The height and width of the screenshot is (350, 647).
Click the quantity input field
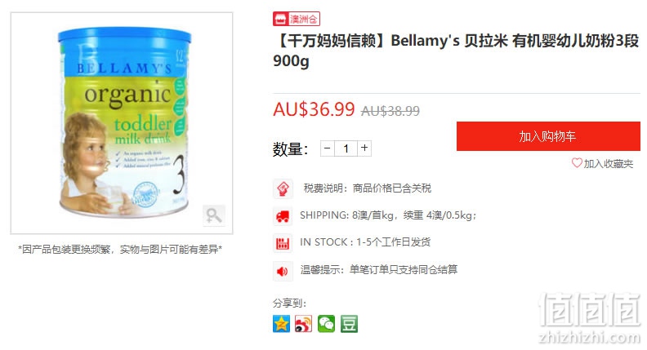click(346, 148)
